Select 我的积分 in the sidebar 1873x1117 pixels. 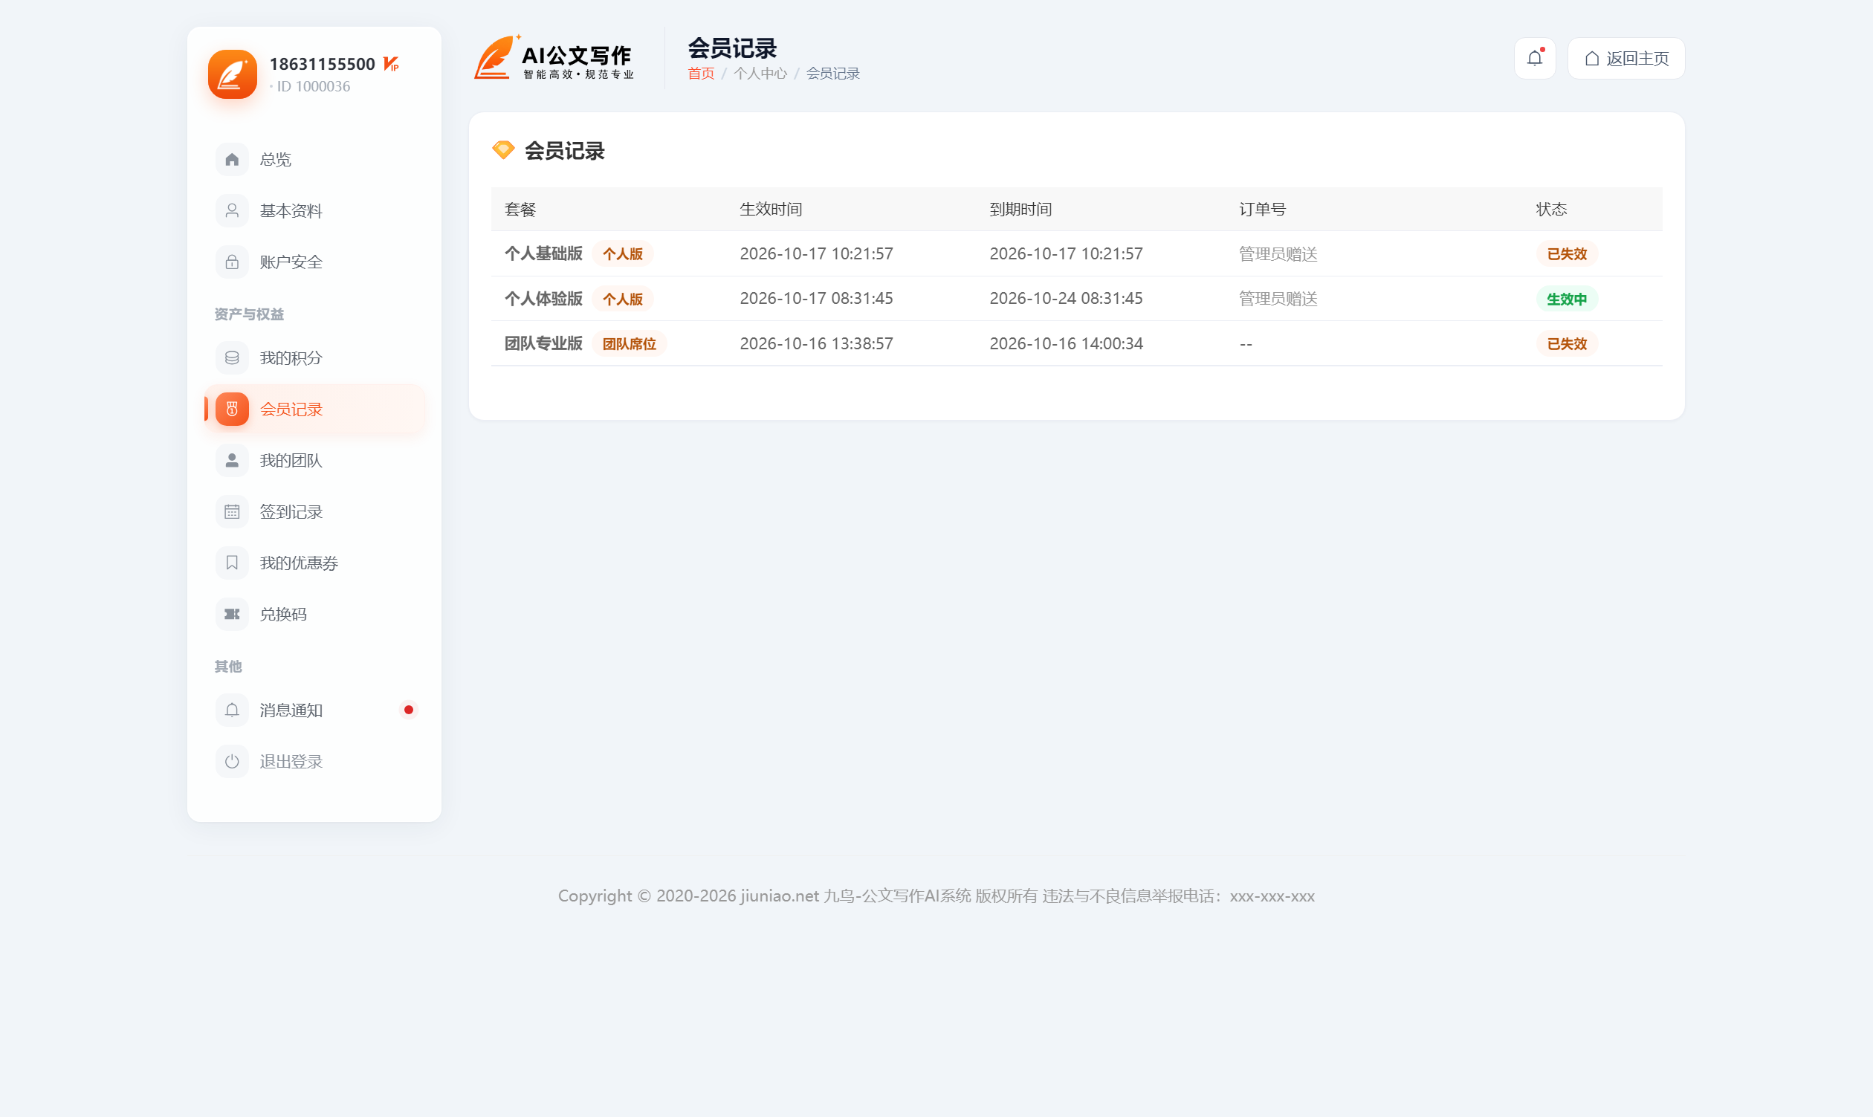(314, 357)
